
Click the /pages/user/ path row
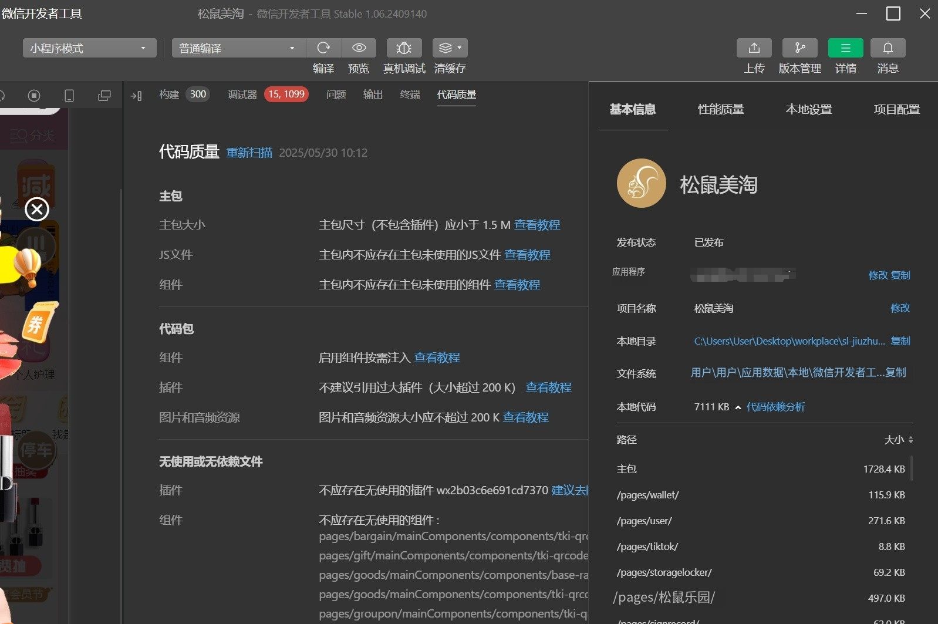(761, 521)
